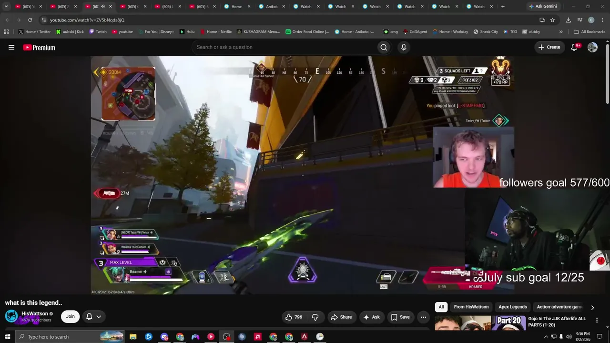610x343 pixels.
Task: Open Chrome downloads
Action: coord(568,20)
